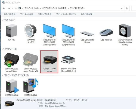The height and width of the screenshot is (109, 136).
Task: Click 印刷ジョブの表示 command
Action: 44,14
